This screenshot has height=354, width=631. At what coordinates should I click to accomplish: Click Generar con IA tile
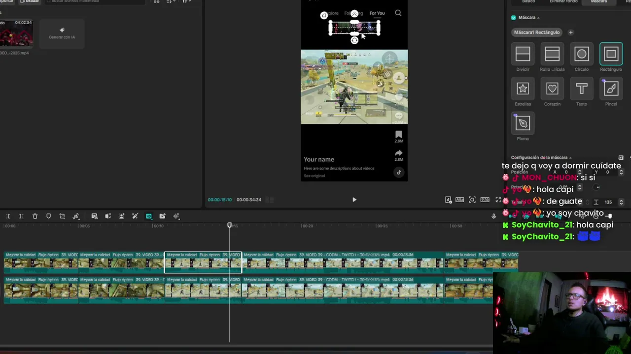pyautogui.click(x=62, y=34)
